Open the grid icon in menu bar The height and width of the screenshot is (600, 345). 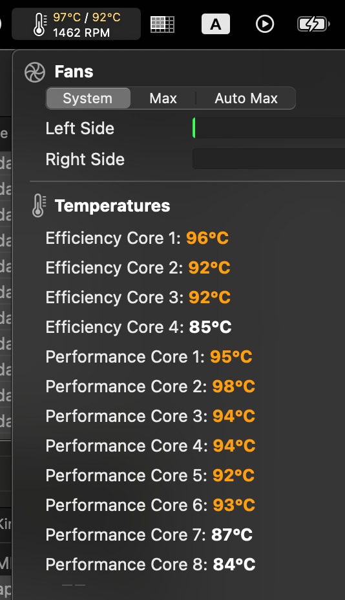(163, 25)
